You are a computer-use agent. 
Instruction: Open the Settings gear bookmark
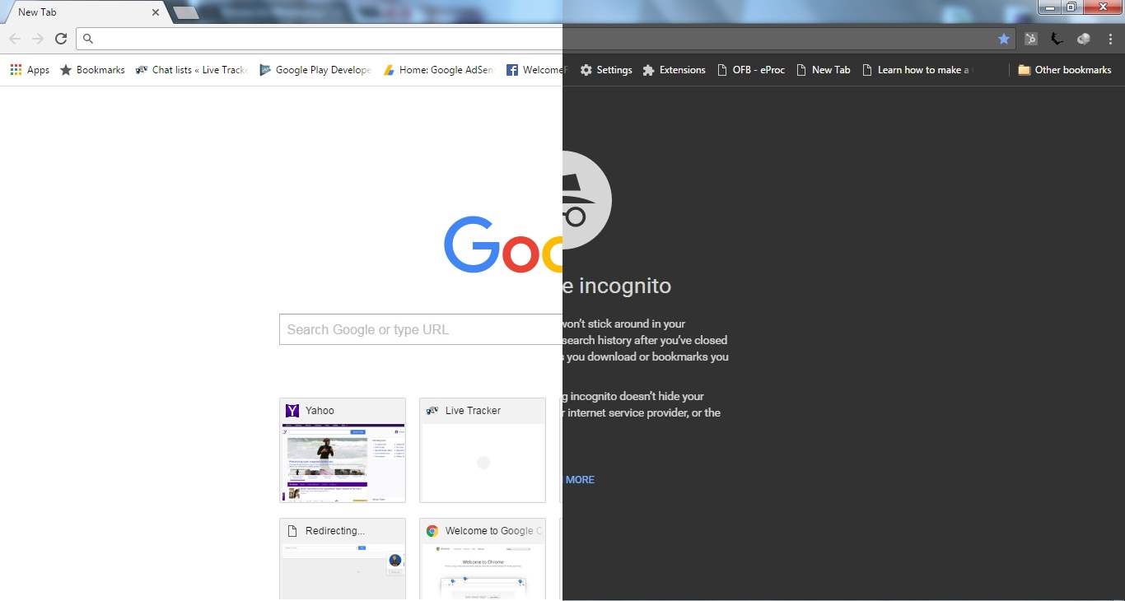[x=606, y=70]
